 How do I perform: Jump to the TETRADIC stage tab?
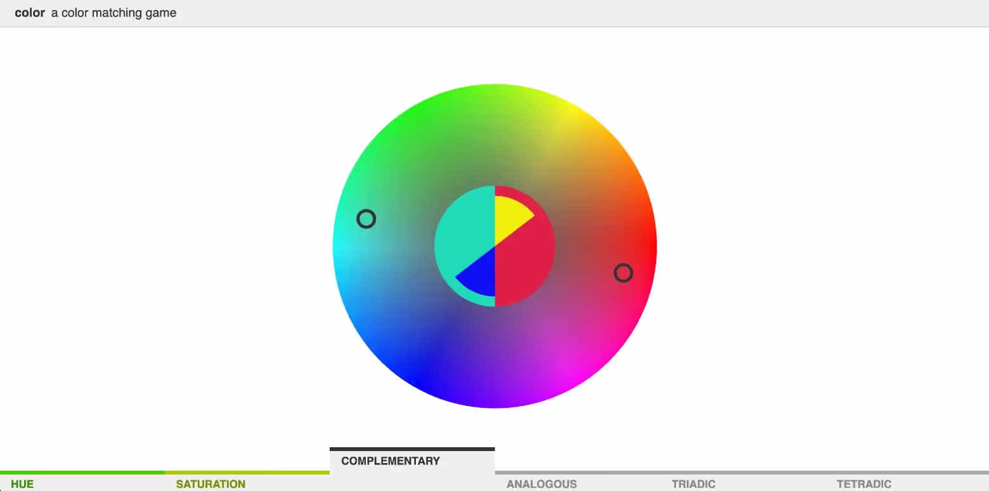pos(863,484)
